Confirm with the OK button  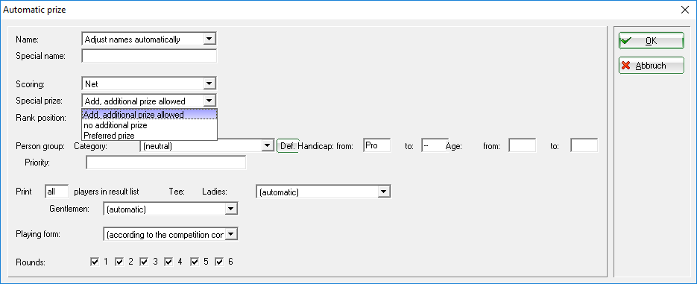[652, 41]
